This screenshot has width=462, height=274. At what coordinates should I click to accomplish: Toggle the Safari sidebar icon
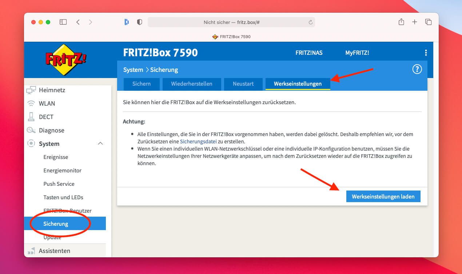[x=63, y=22]
